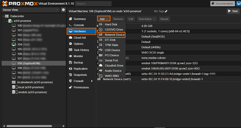Select PCI Device menu entry
Image resolution: width=241 pixels, height=128 pixels.
[112, 55]
